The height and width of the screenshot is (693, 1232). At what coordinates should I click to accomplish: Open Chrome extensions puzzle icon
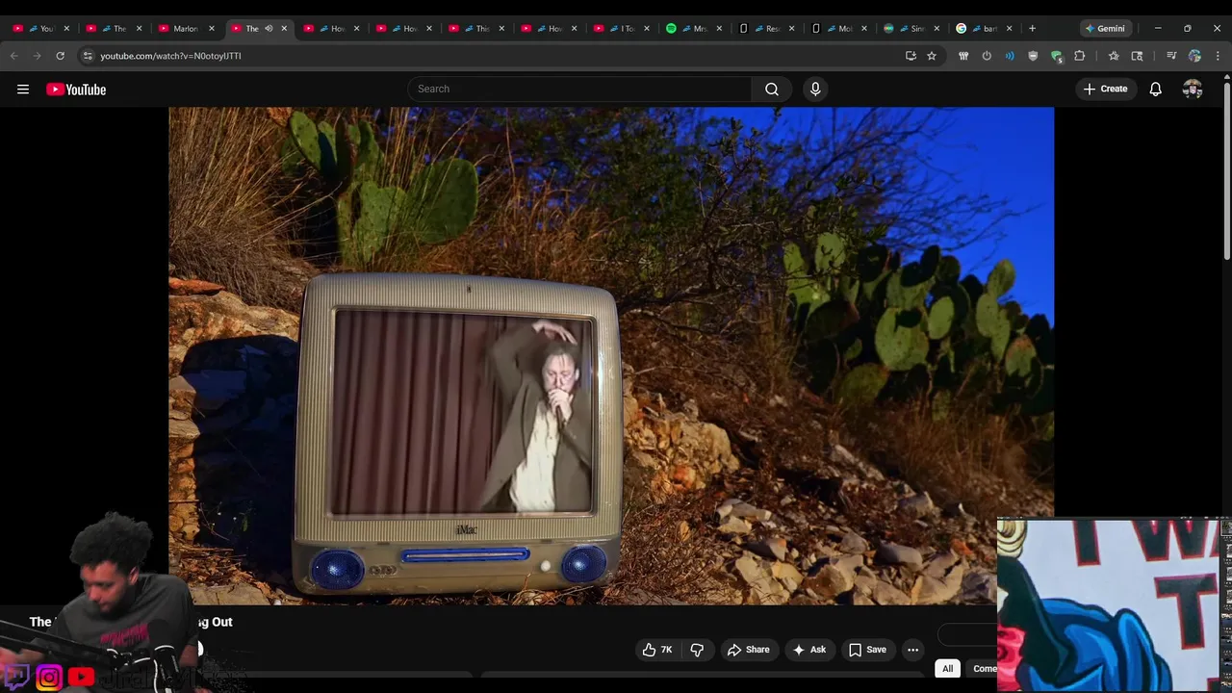point(1079,56)
